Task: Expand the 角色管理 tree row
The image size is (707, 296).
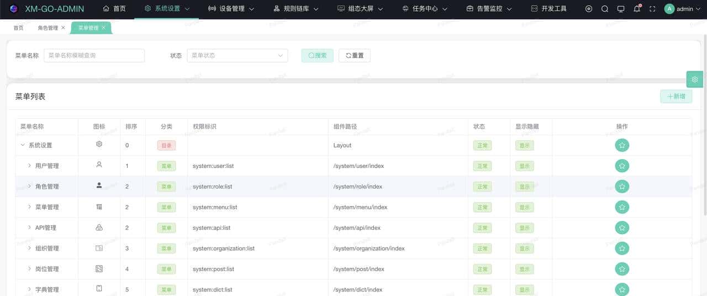Action: tap(30, 187)
